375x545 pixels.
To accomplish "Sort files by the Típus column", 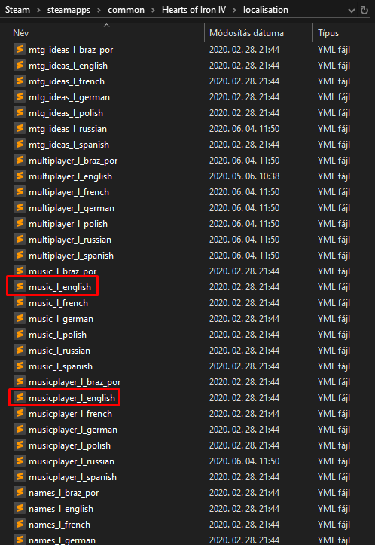I will [x=328, y=33].
